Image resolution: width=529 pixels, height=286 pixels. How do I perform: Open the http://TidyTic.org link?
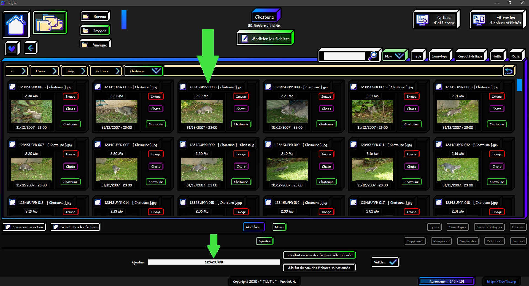coord(501,281)
